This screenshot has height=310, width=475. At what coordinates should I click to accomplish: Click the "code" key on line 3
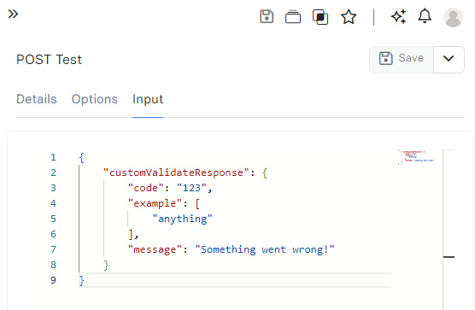(146, 188)
